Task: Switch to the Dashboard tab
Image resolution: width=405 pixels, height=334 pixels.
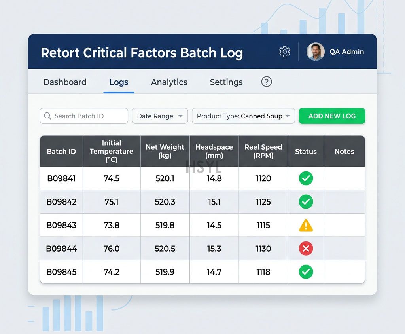Action: (65, 82)
